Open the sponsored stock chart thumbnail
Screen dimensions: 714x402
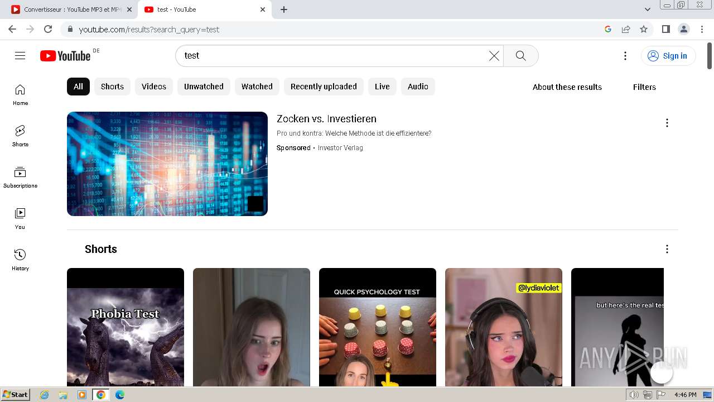[x=167, y=164]
